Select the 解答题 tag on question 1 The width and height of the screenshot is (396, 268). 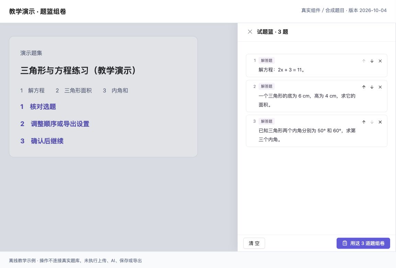pyautogui.click(x=267, y=60)
